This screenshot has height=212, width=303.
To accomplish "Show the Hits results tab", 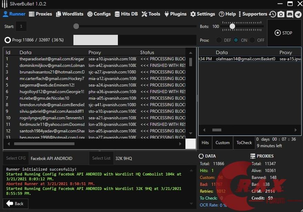I will 205,143.
